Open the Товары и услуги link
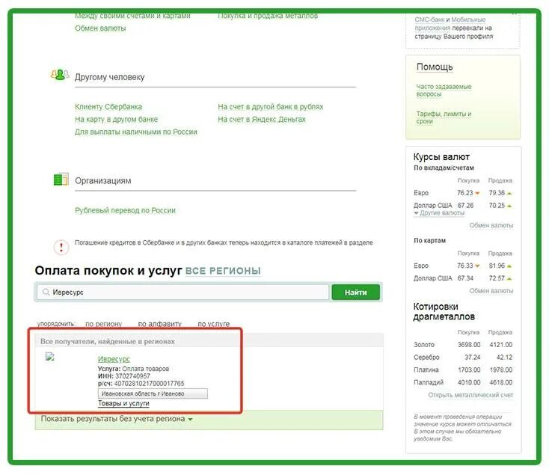This screenshot has height=475, width=549. (x=123, y=403)
